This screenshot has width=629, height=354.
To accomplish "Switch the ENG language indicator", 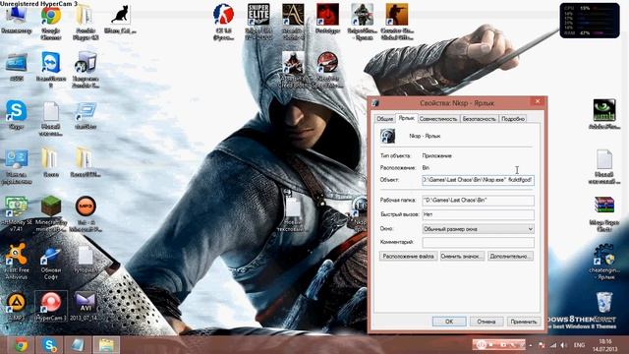I will 579,345.
